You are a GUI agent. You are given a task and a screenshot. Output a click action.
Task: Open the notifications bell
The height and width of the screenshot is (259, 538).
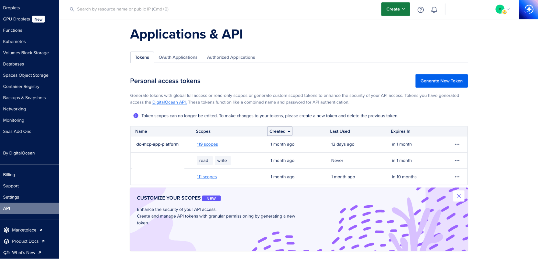coord(434,10)
